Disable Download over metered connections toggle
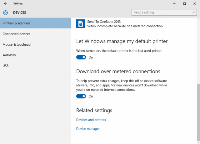 81,96
